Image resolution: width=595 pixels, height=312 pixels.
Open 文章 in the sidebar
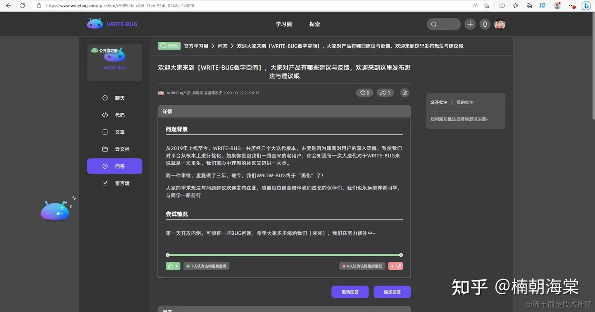[114, 132]
